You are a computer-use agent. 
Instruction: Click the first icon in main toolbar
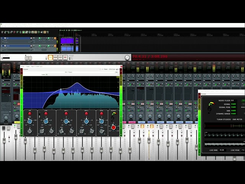(x=2, y=32)
